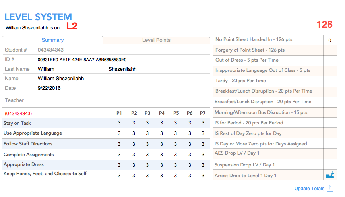Select the Suspension Drop LV value box
This screenshot has height=197, width=345.
point(330,164)
